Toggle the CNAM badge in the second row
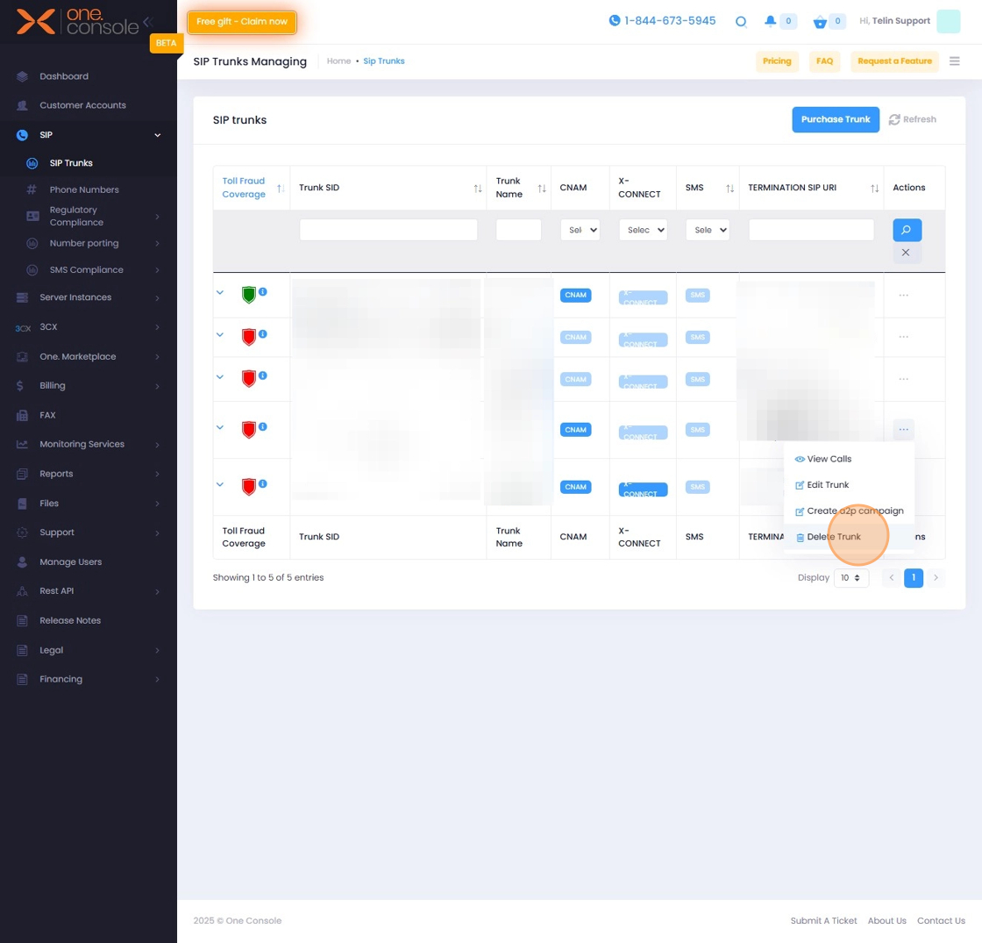 pyautogui.click(x=575, y=337)
